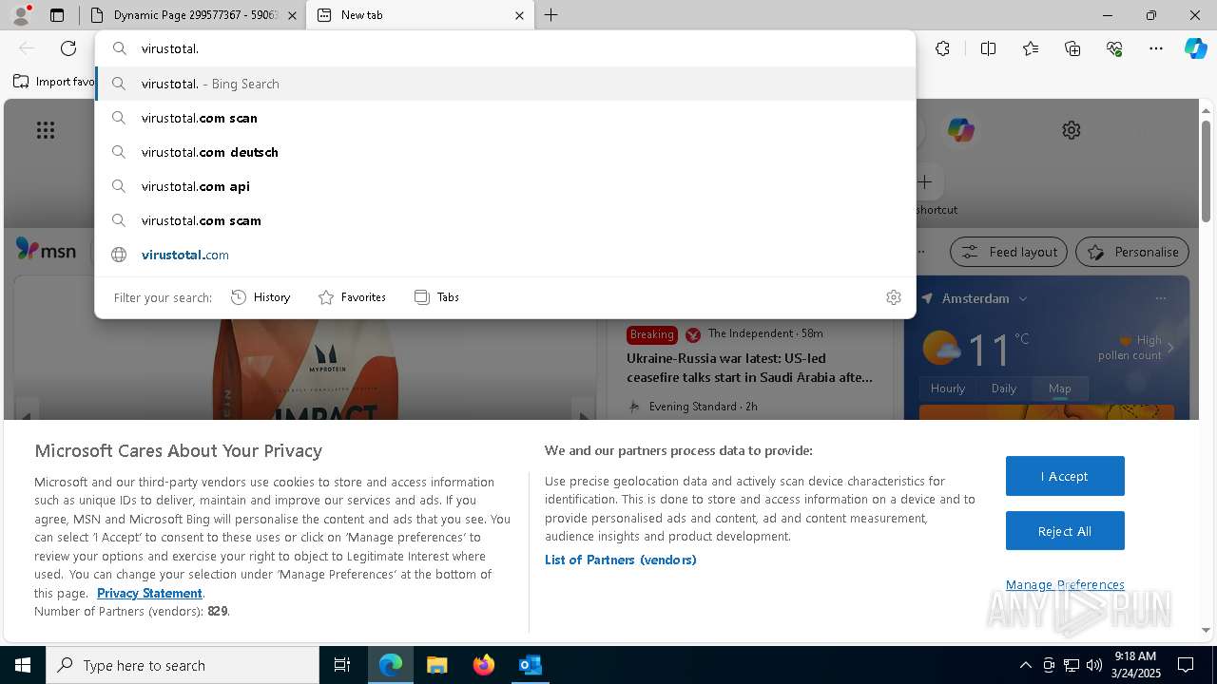Click the Breaking news label
Image resolution: width=1217 pixels, height=684 pixels.
tap(651, 334)
